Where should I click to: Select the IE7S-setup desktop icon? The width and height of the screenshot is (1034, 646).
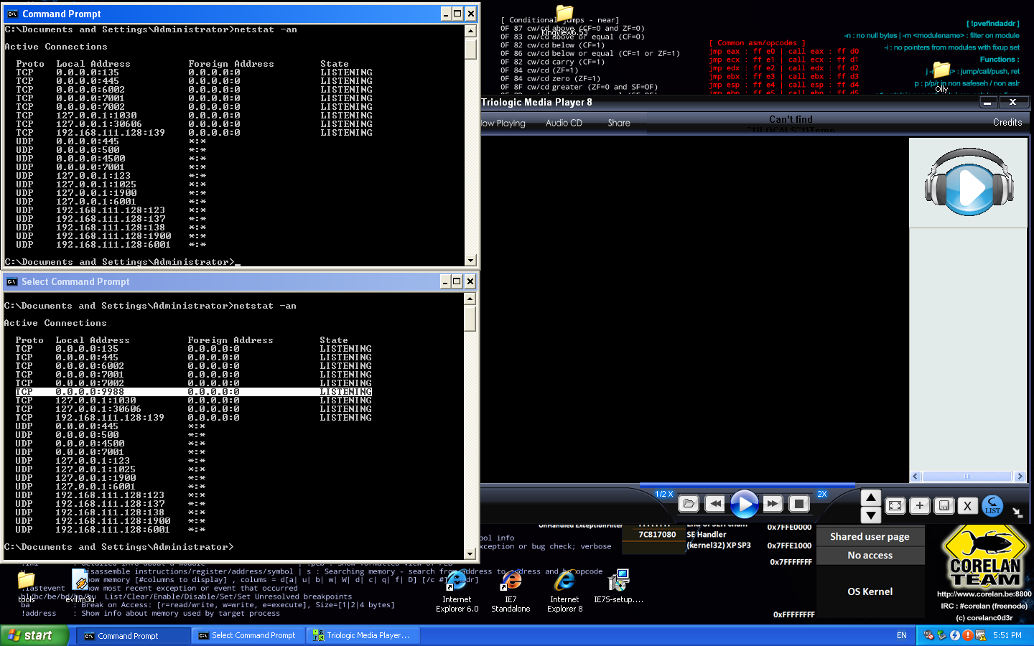618,586
